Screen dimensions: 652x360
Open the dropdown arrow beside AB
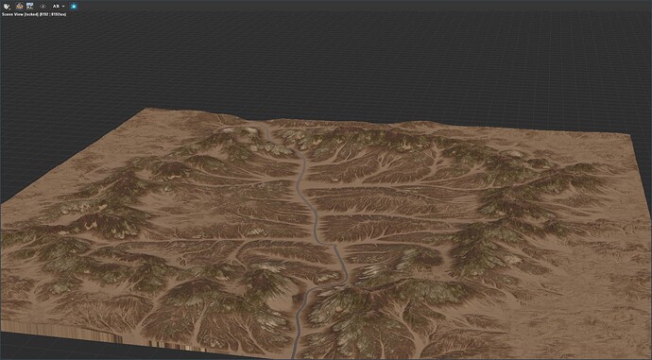click(x=63, y=7)
